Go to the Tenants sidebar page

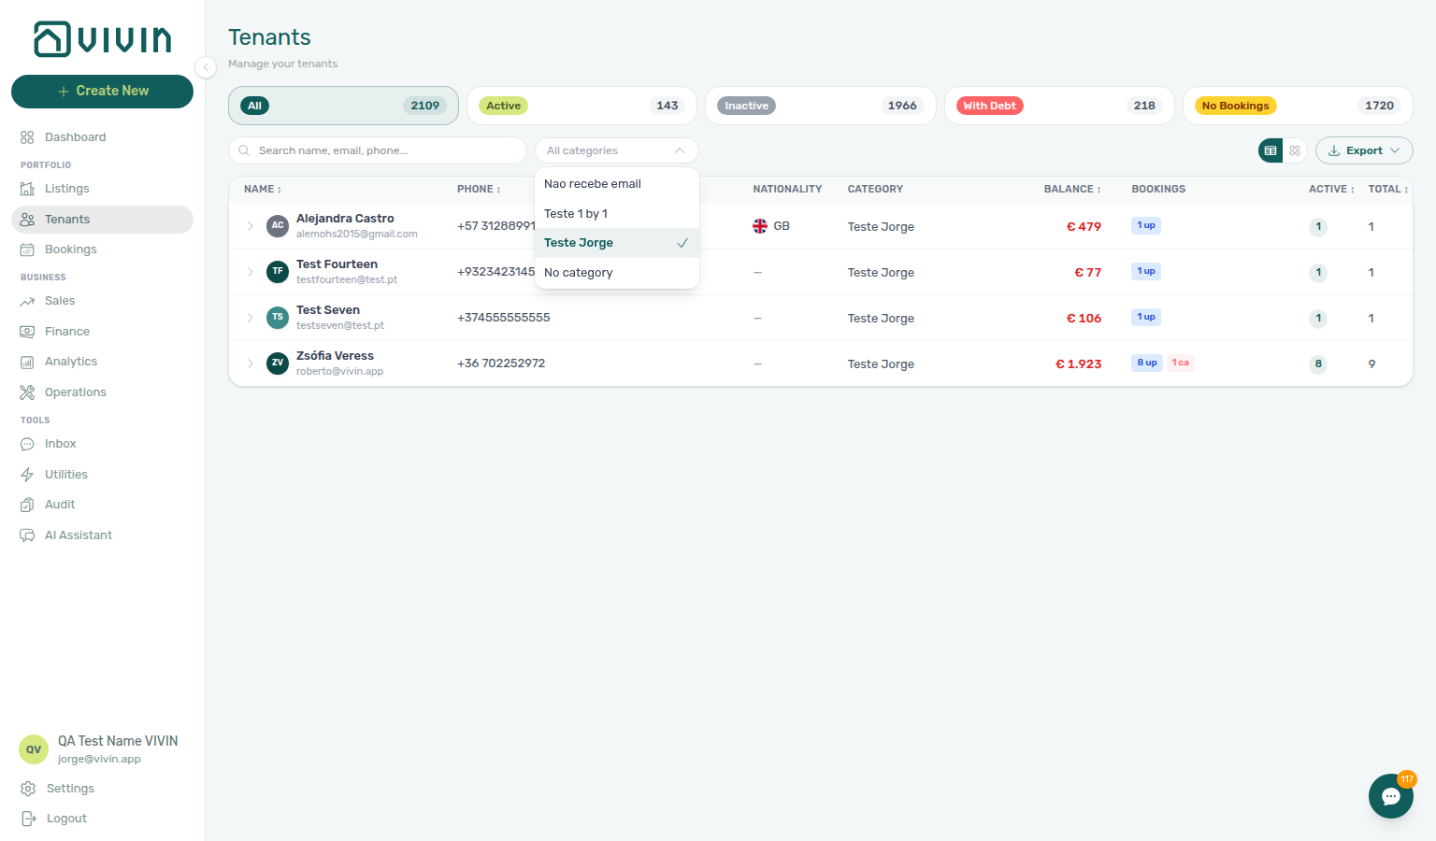102,220
